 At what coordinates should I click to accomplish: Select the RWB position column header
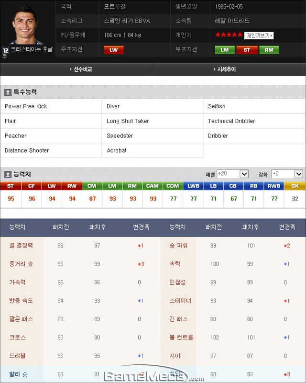tap(274, 186)
